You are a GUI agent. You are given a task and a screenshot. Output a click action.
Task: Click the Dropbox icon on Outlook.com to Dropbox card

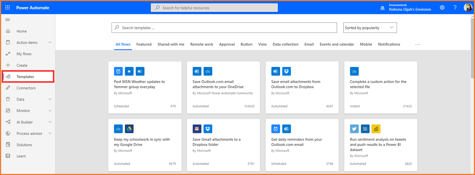(287, 71)
